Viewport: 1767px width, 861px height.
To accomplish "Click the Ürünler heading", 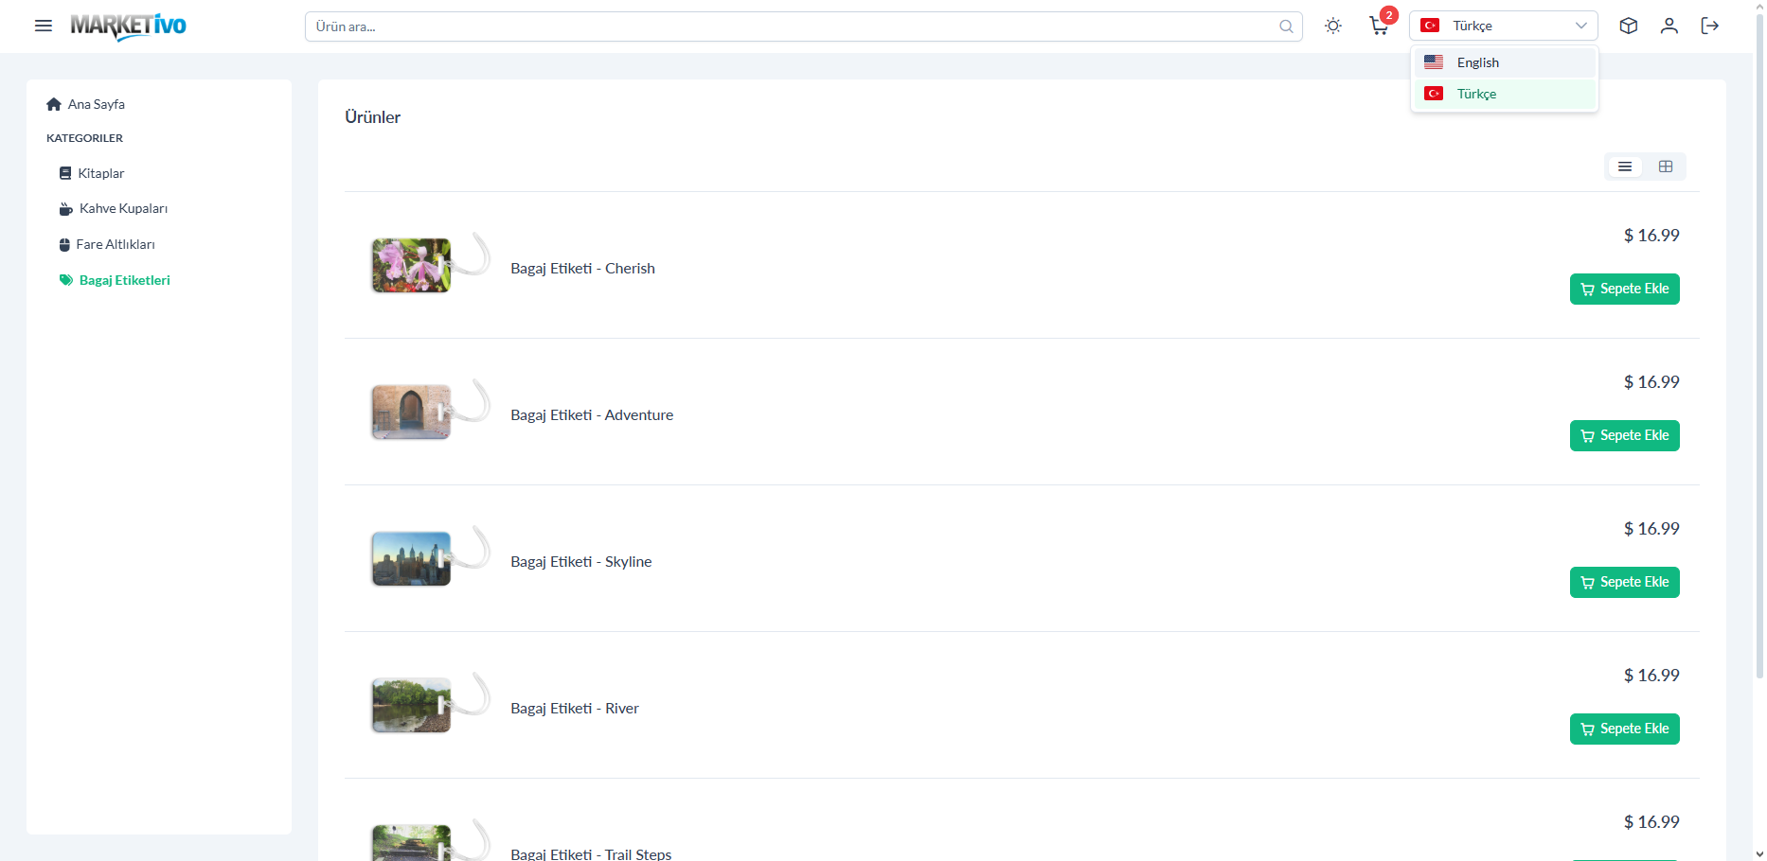I will click(373, 117).
